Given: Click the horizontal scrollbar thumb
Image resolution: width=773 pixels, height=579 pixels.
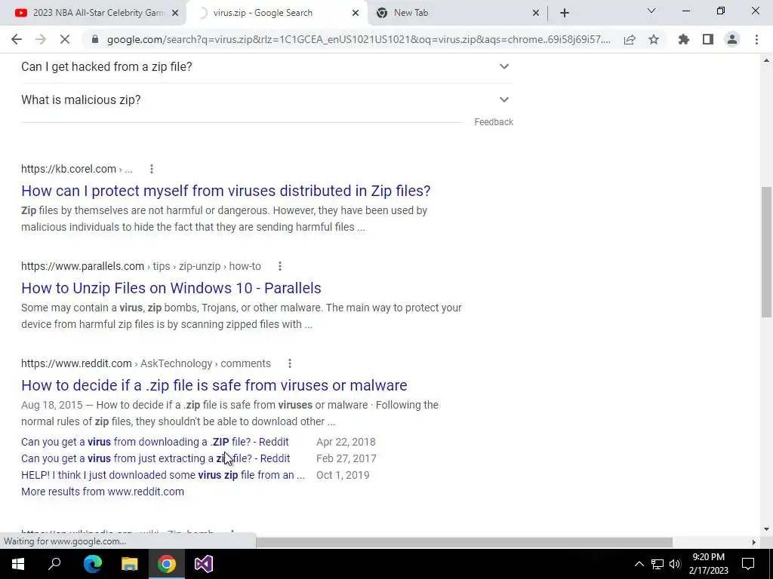Looking at the screenshot, I should point(463,543).
